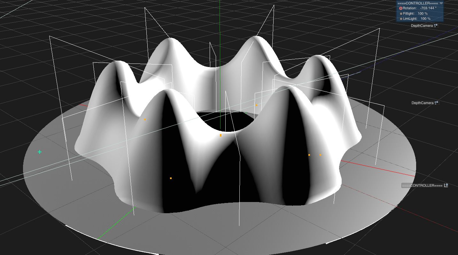Select the upper DepthCamera label
458x255 pixels.
coord(422,26)
